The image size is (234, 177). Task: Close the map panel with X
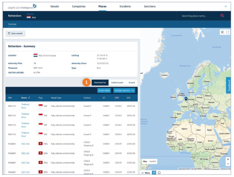pos(222,32)
